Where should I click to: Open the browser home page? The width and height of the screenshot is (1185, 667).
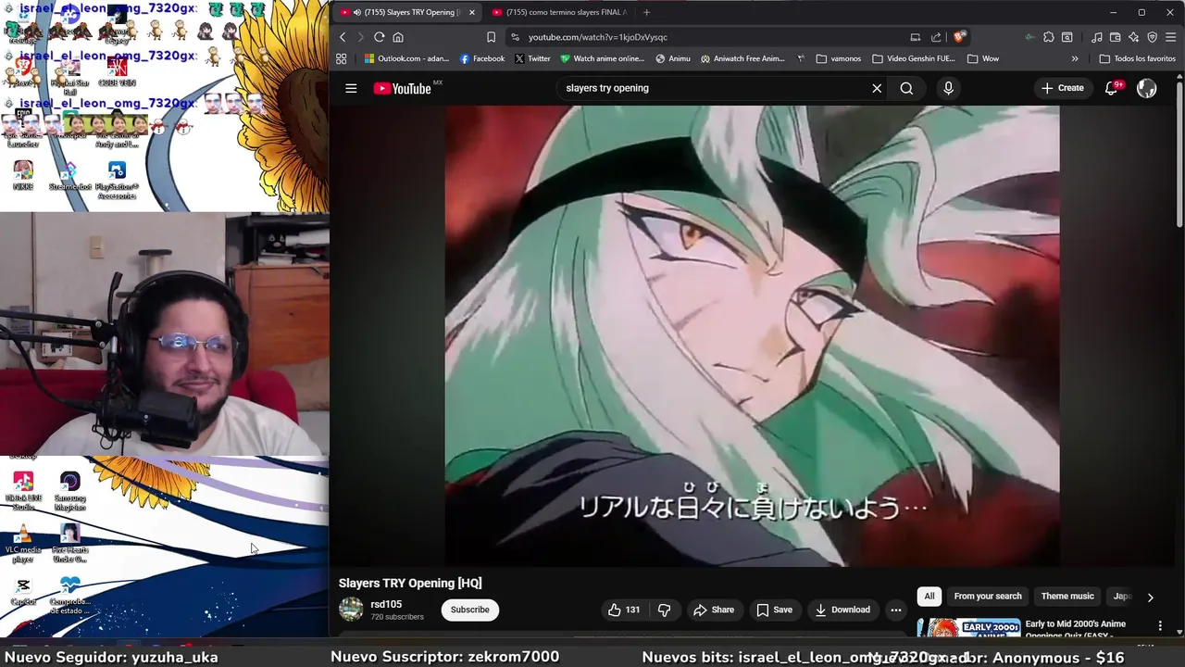pos(398,37)
